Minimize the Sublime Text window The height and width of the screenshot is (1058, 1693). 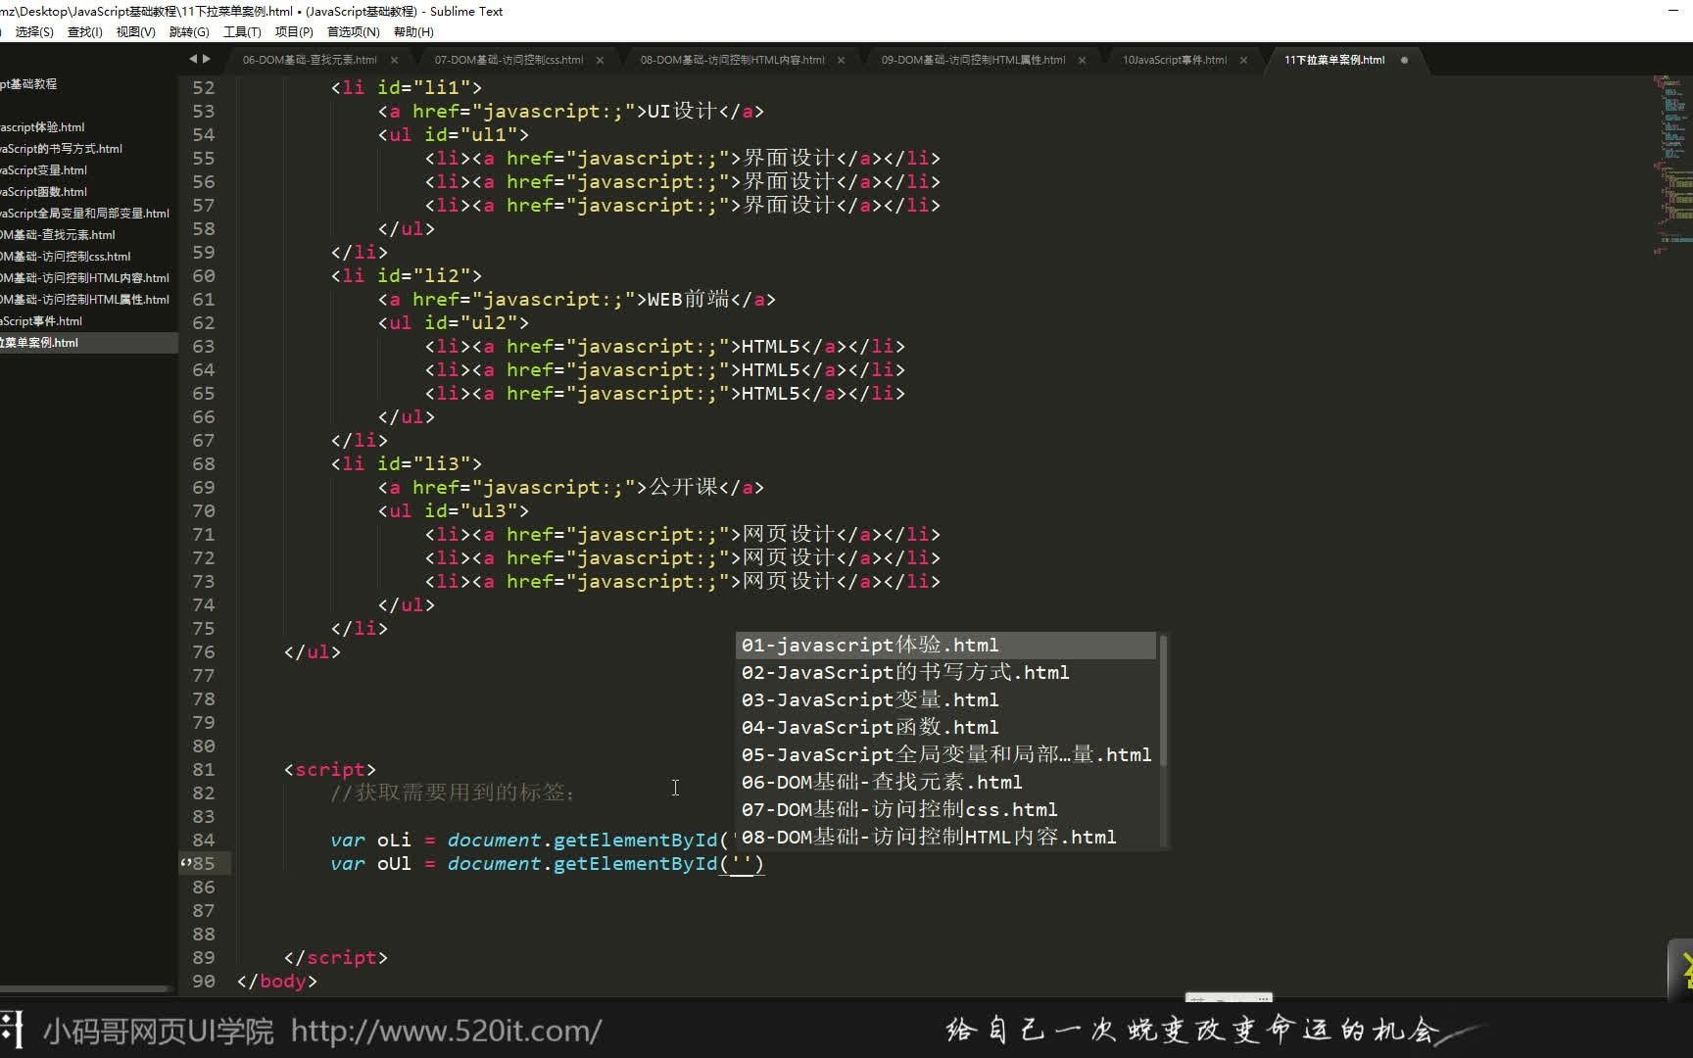[x=1672, y=11]
